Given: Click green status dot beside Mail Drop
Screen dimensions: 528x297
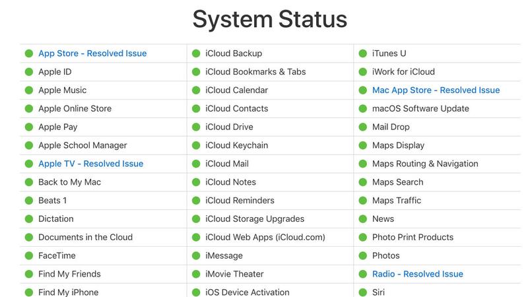Looking at the screenshot, I should point(362,127).
